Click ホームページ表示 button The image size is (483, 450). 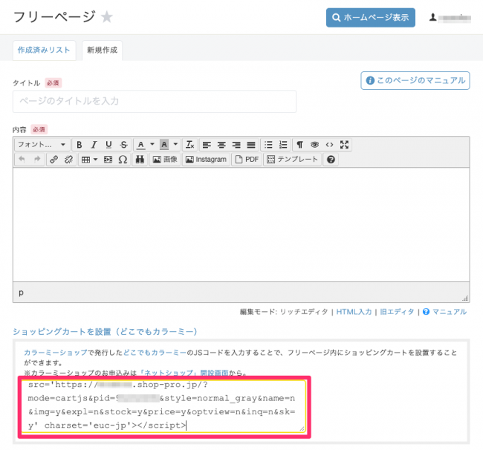(371, 18)
